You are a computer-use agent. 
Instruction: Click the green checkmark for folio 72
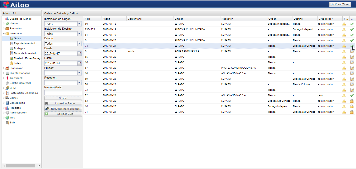(x=352, y=95)
